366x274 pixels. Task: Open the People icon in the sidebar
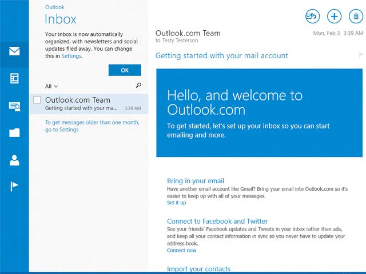14,160
